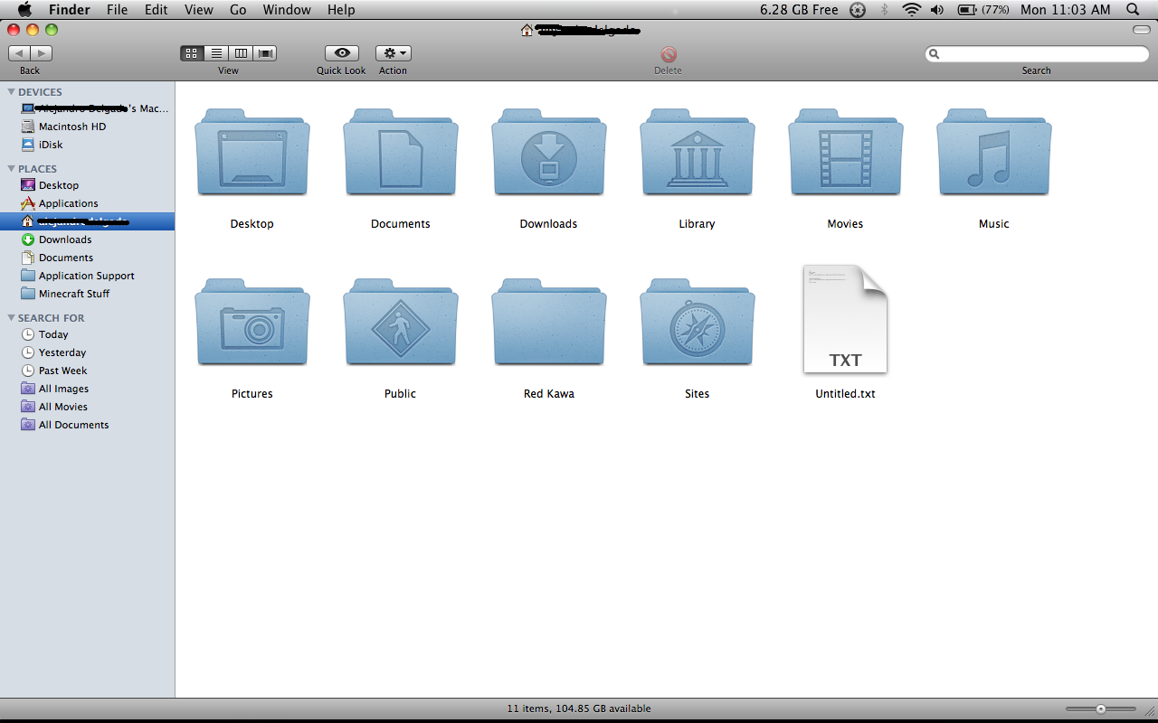Click the battery 77% indicator
The height and width of the screenshot is (723, 1158).
click(x=983, y=9)
